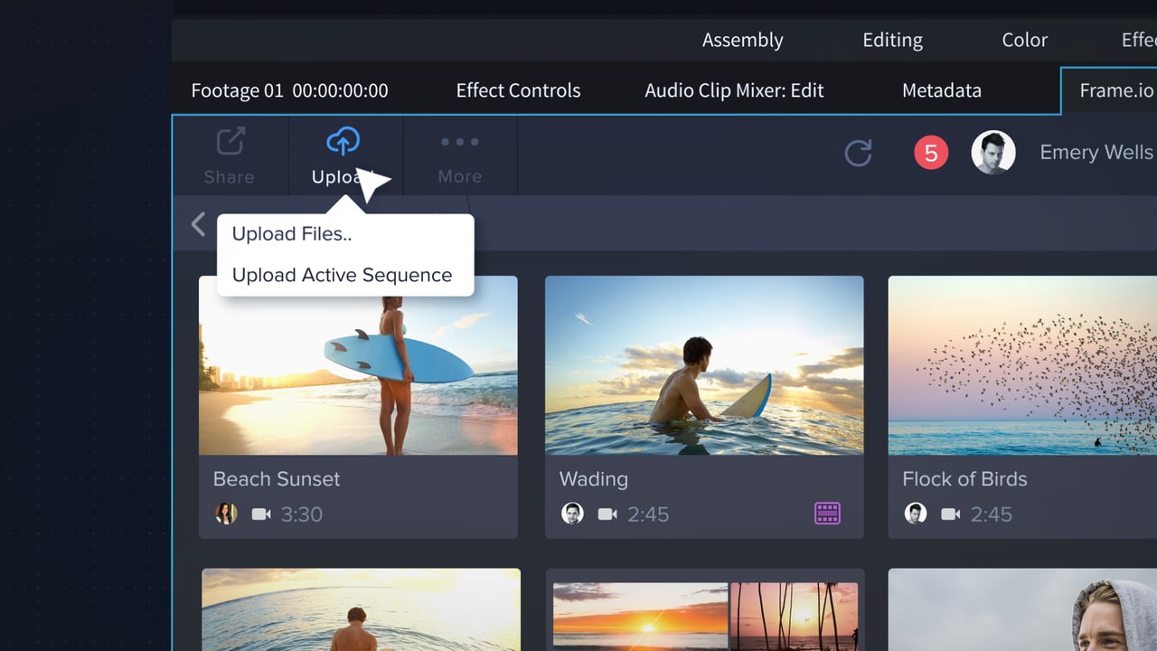Click the Editing workspace label
Viewport: 1157px width, 651px height.
[x=892, y=40]
